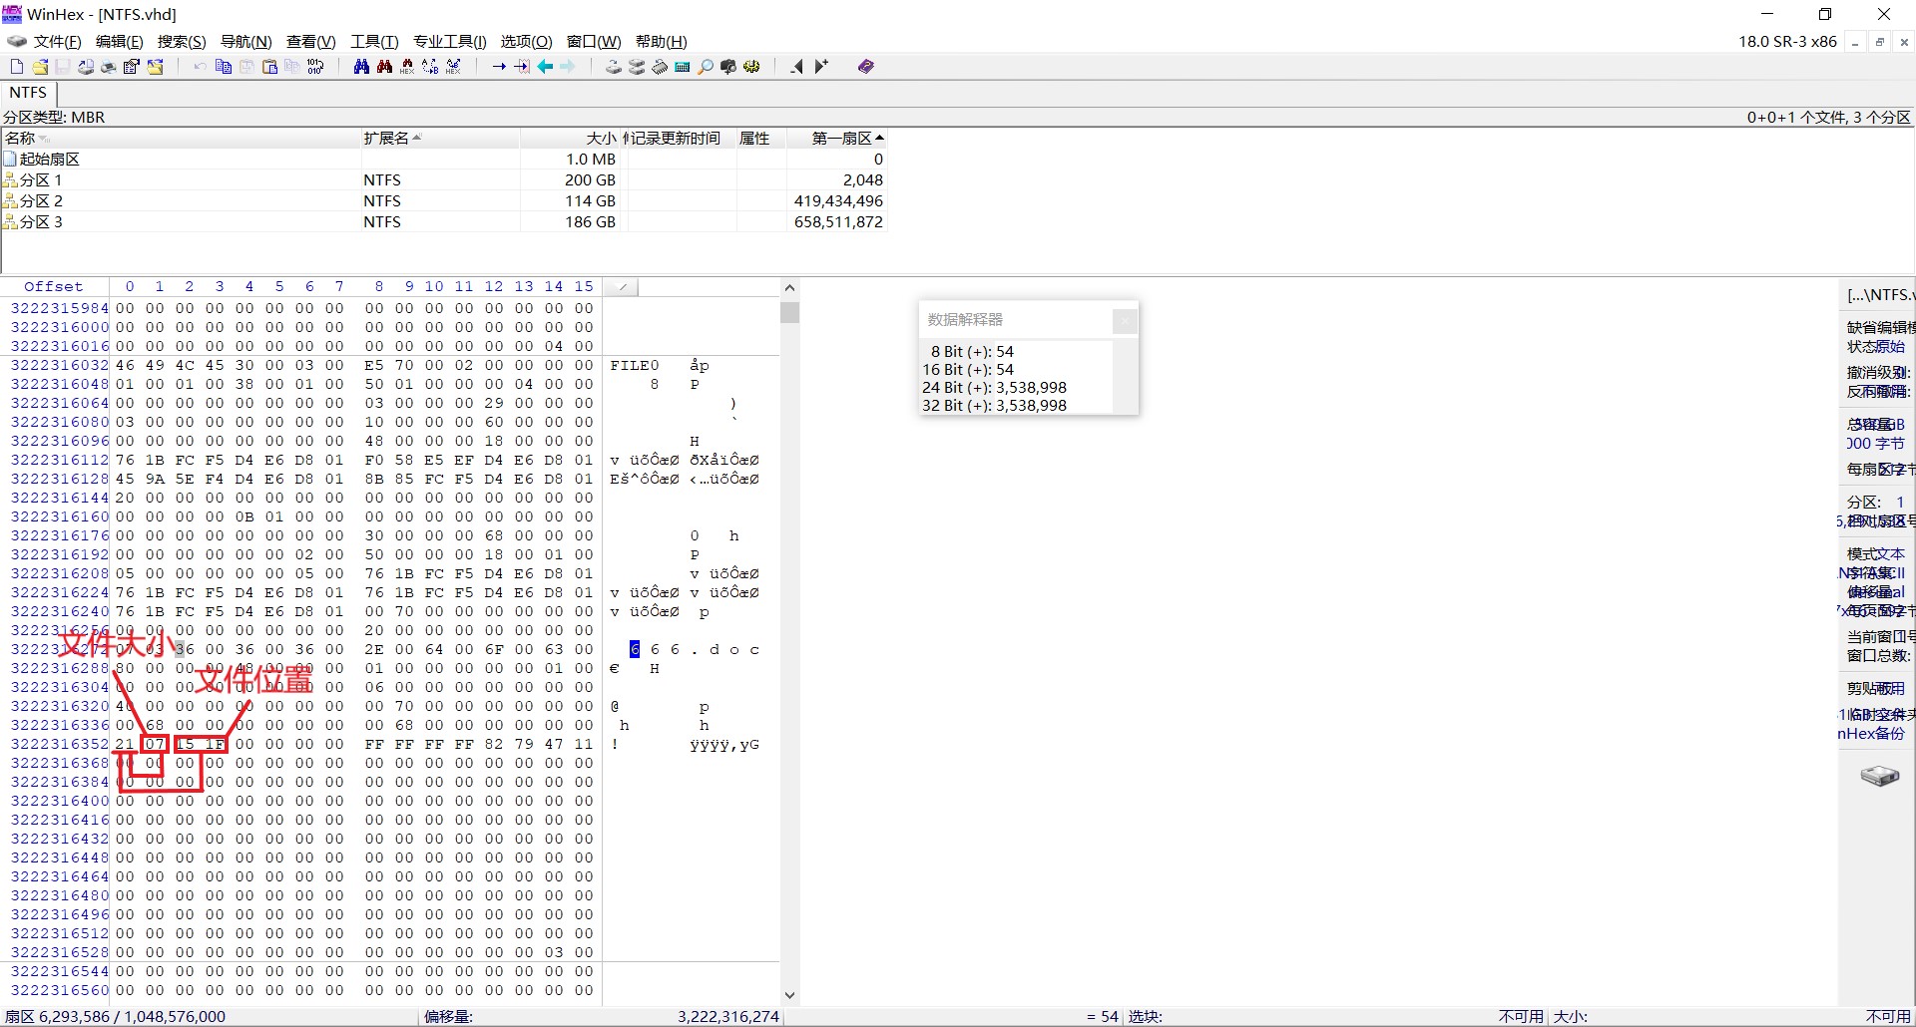This screenshot has height=1027, width=1916.
Task: Click the hex view scroll down arrow
Action: tap(789, 995)
